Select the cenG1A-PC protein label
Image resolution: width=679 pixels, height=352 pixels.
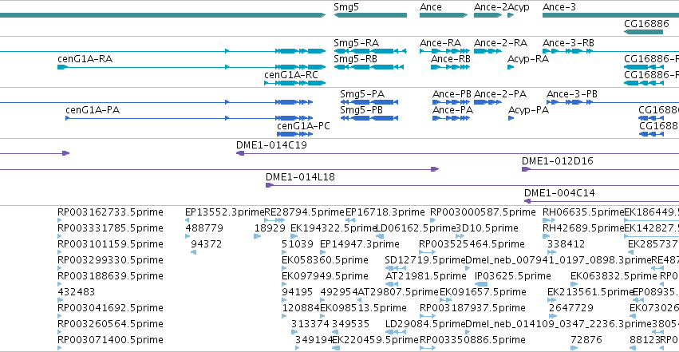[x=303, y=126]
